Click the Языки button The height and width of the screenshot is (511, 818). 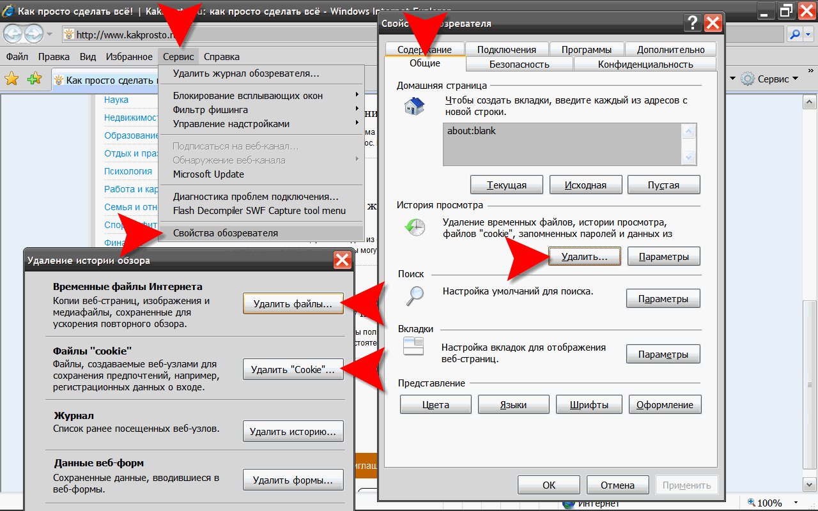click(513, 404)
